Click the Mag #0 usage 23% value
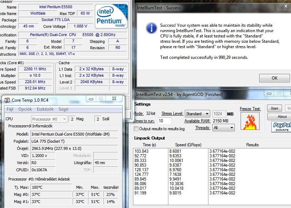291x208 pixels. coord(110,194)
